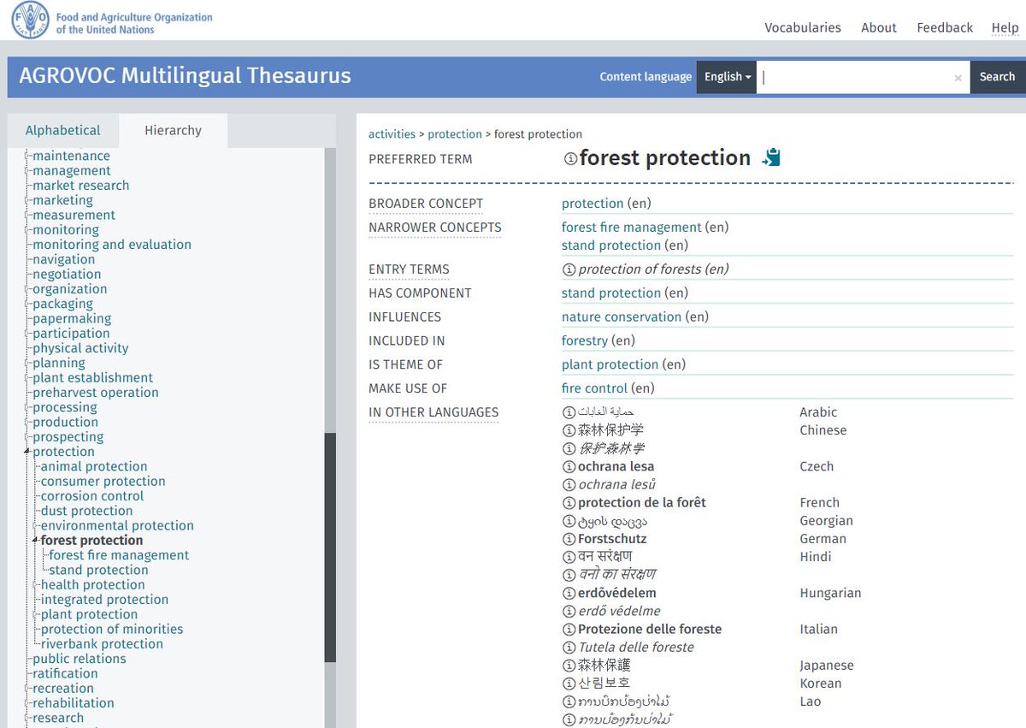Expand the prospecting tree node
1026x728 pixels.
coord(27,437)
